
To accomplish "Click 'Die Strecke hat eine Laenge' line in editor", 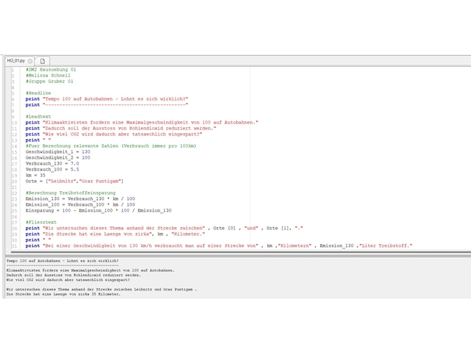I will (x=115, y=234).
